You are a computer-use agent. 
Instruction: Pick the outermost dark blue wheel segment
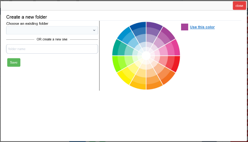click(x=138, y=25)
